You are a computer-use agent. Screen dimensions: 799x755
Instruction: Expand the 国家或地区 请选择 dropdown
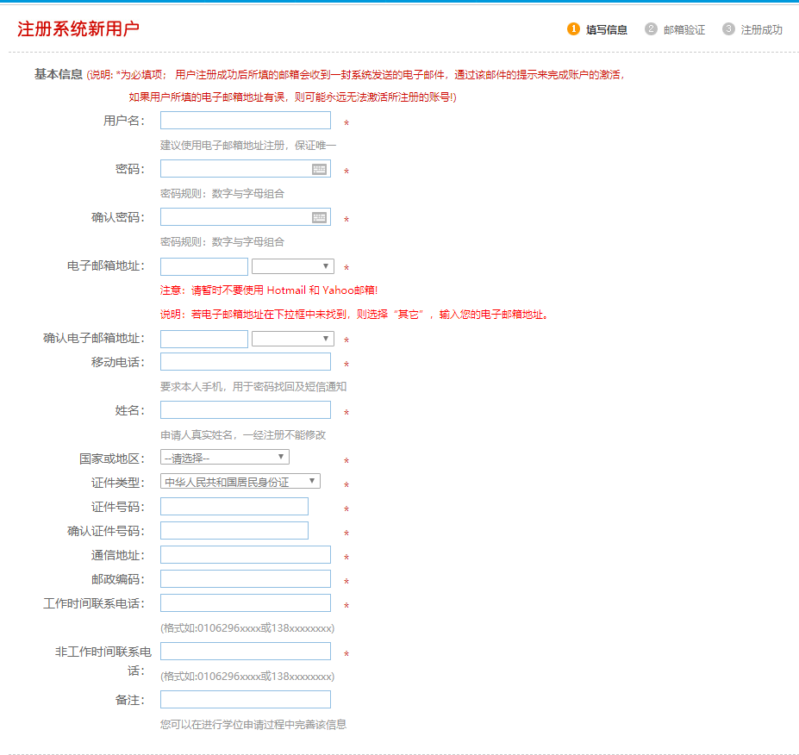(x=224, y=456)
